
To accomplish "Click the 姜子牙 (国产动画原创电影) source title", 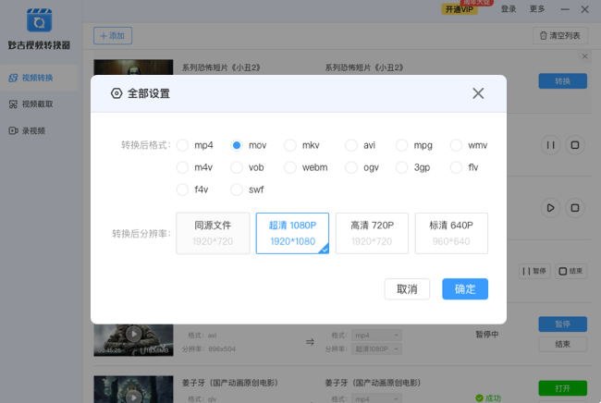I will coord(230,383).
